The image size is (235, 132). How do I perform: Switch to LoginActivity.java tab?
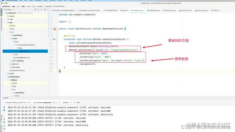pyautogui.click(x=154, y=10)
